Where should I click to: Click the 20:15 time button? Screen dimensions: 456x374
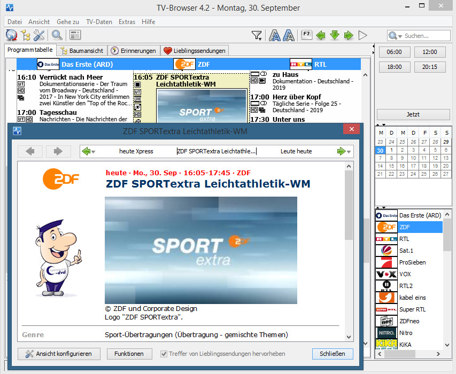[x=429, y=67]
